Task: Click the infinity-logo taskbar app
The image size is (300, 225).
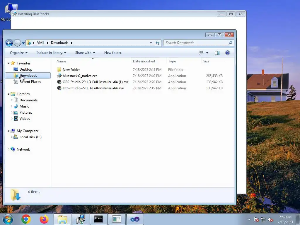Action: [x=135, y=219]
